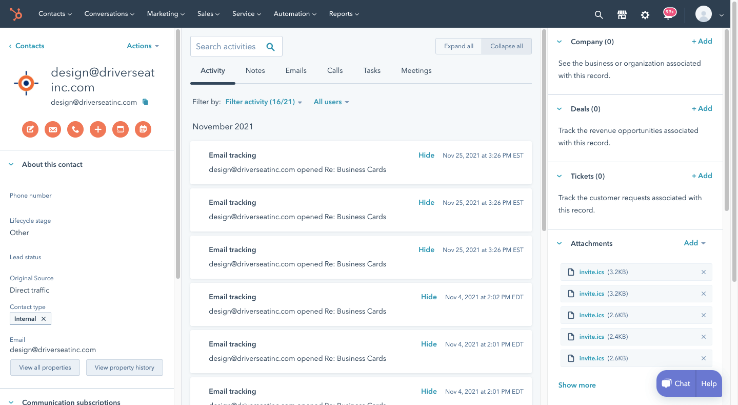The image size is (738, 405).
Task: Click the send email icon button
Action: pos(53,129)
